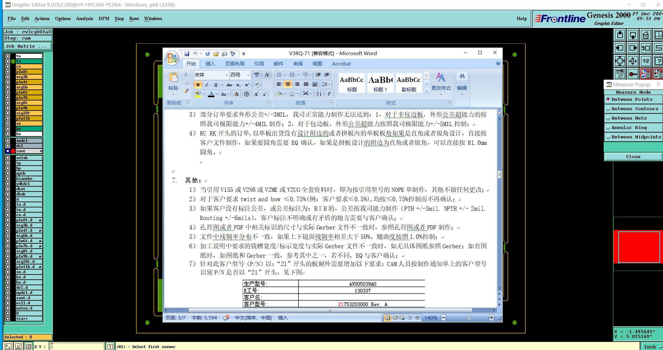The width and height of the screenshot is (663, 350).
Task: Open the Actions menu in Genesis
Action: (42, 18)
